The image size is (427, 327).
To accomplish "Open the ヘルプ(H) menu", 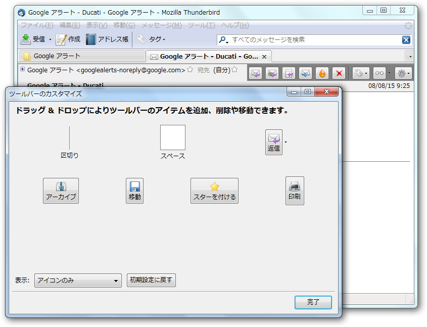I will [235, 25].
